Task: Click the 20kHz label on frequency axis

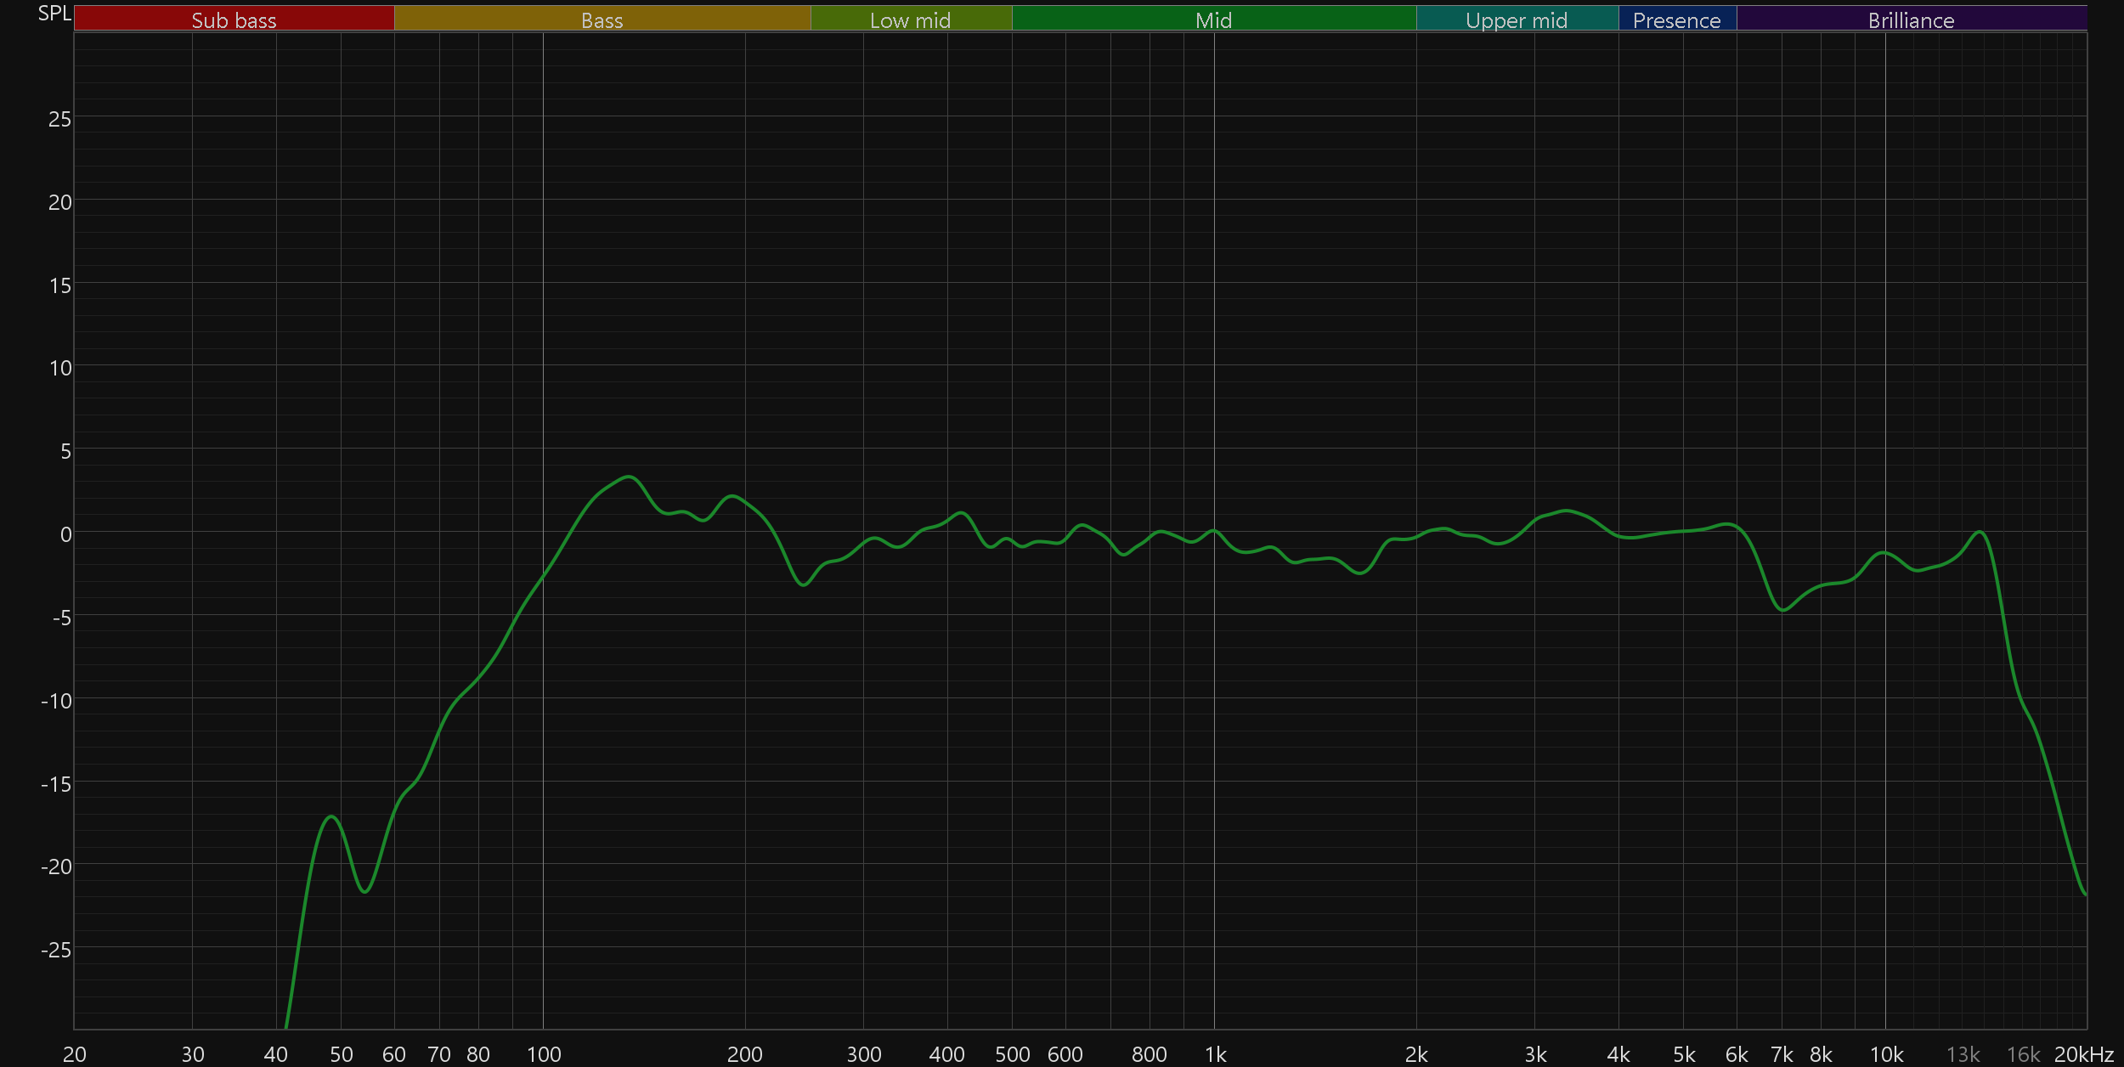Action: pos(2083,1054)
